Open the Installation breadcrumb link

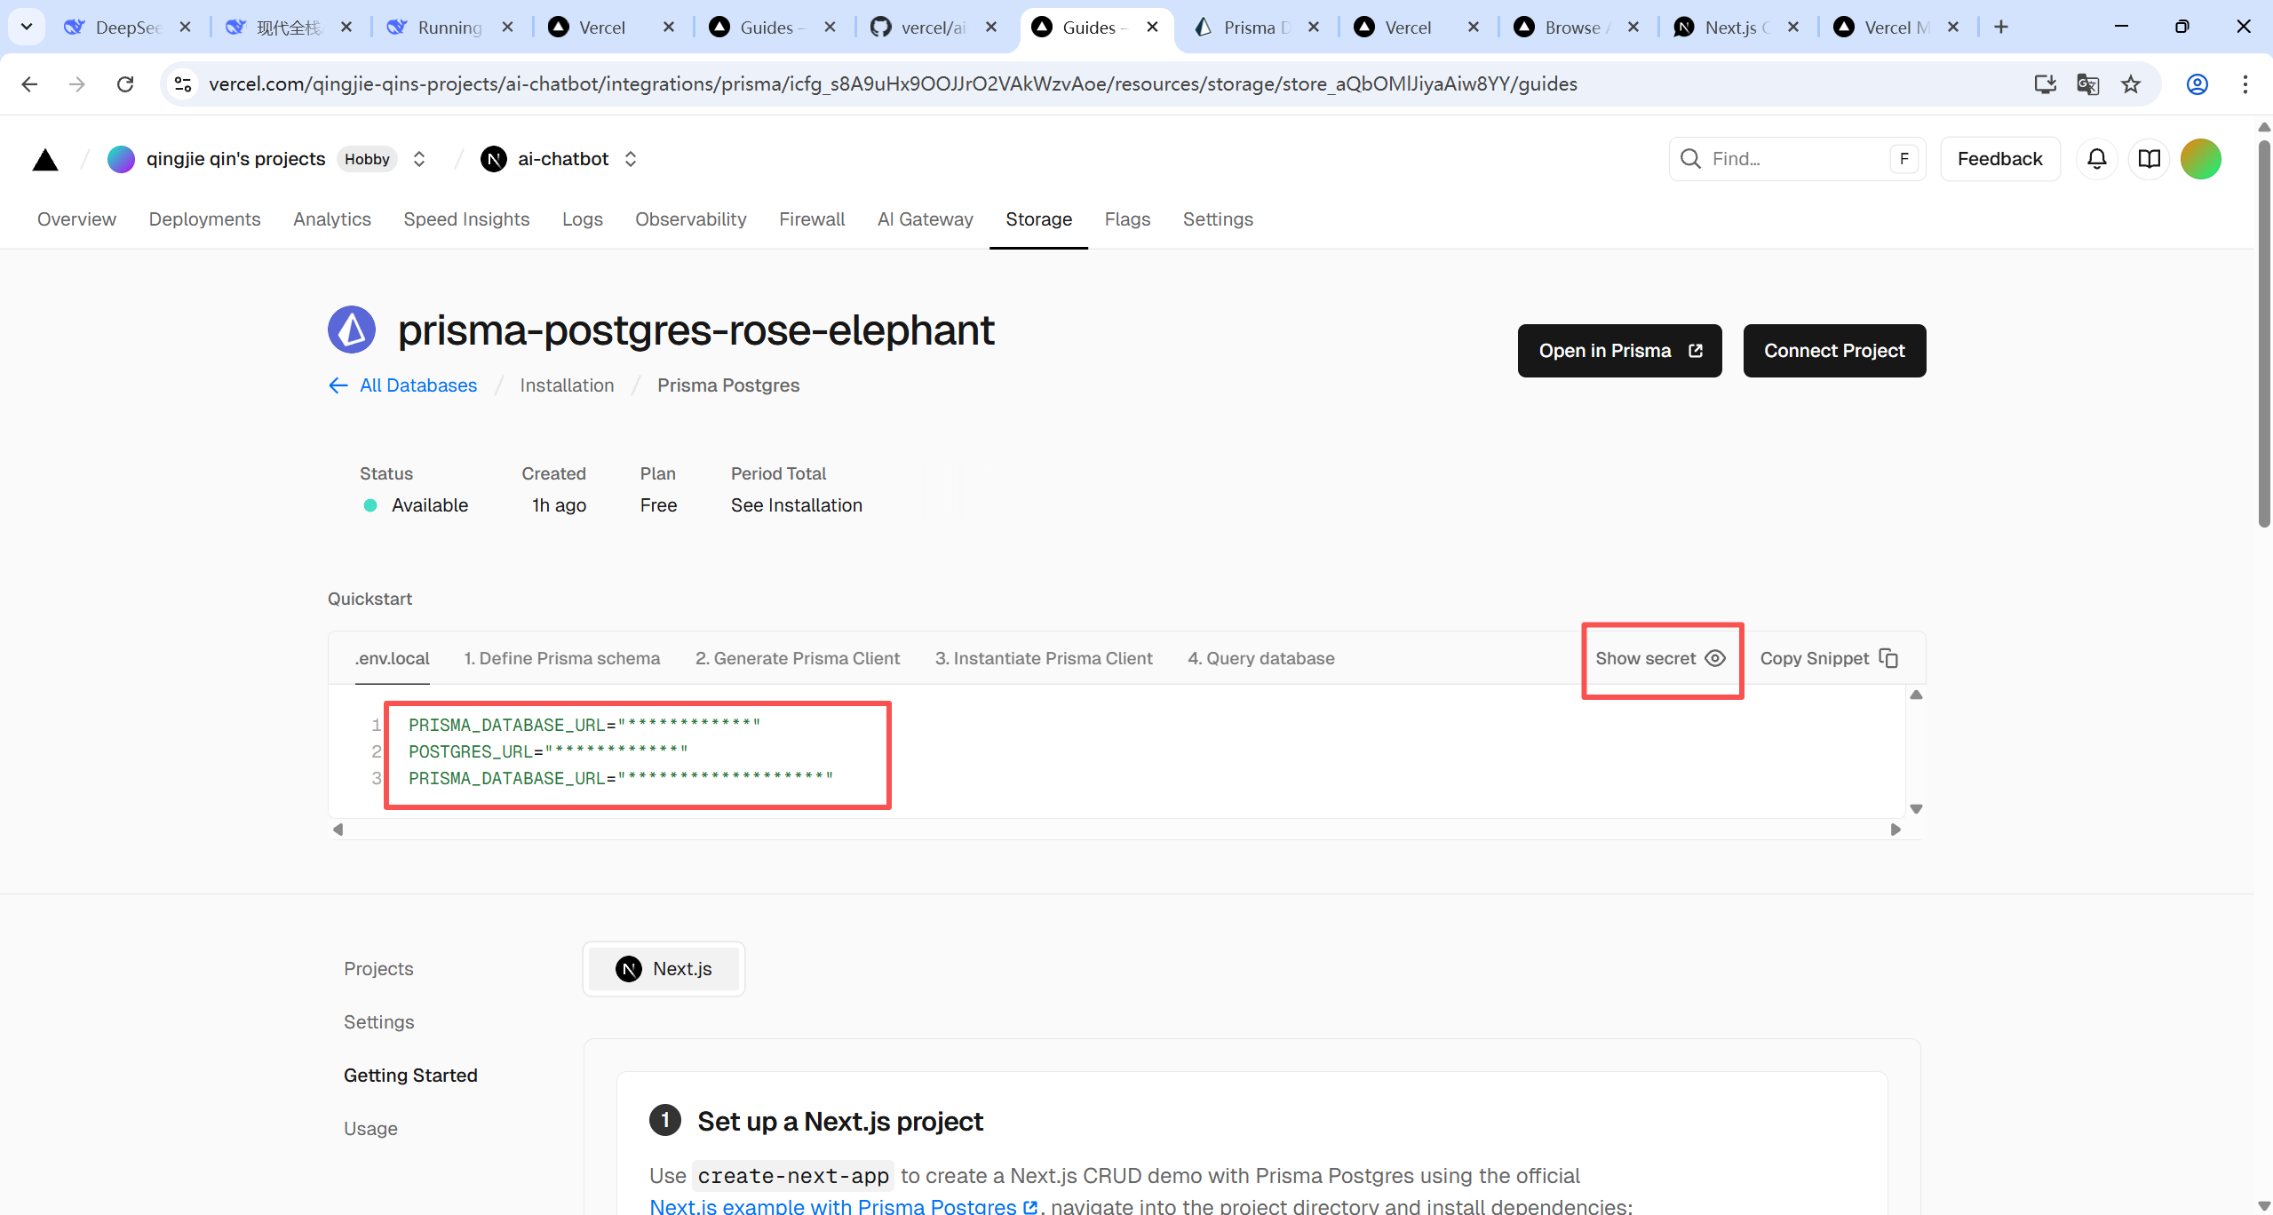(x=567, y=385)
